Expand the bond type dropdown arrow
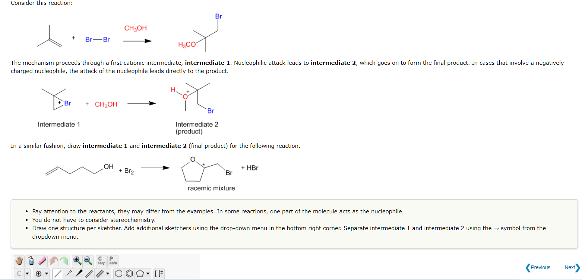Viewport: 582px width, 280px height. (108, 273)
